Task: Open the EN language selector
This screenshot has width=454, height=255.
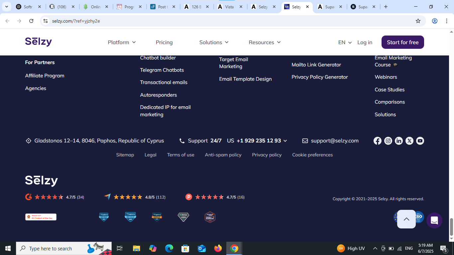Action: [x=345, y=42]
